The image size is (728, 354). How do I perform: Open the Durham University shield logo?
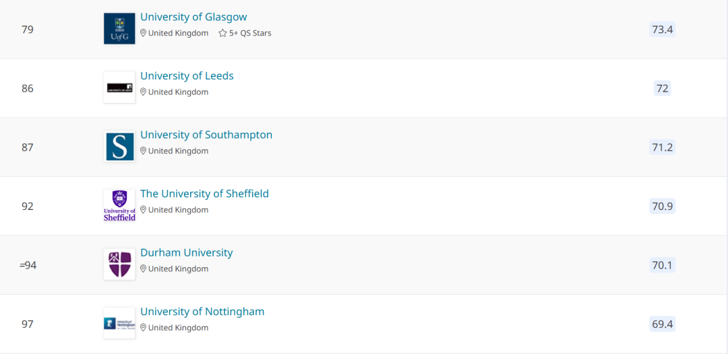[119, 264]
